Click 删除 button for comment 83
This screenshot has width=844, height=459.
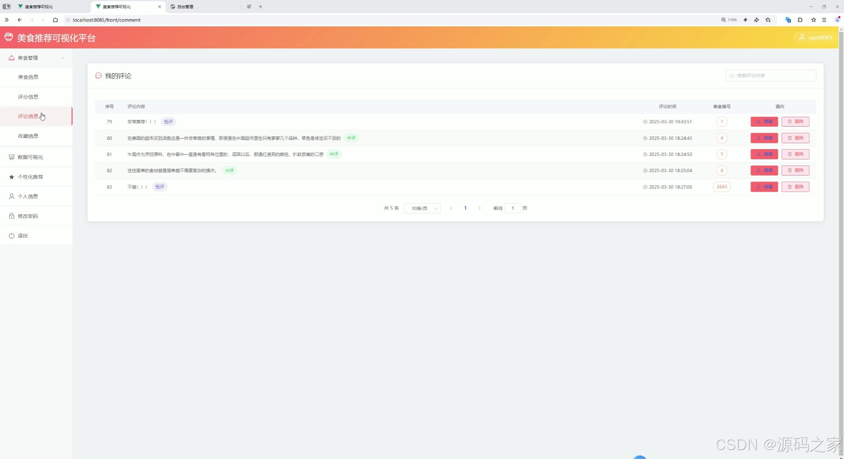(x=795, y=187)
